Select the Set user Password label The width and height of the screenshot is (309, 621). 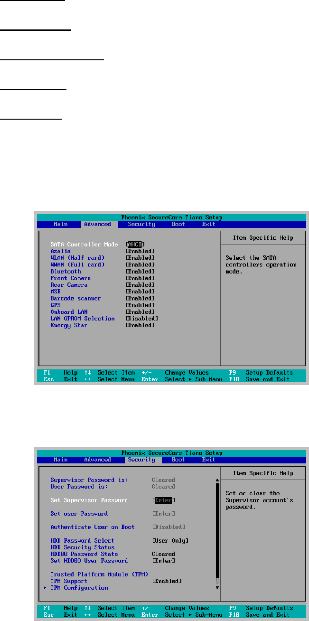pos(79,514)
